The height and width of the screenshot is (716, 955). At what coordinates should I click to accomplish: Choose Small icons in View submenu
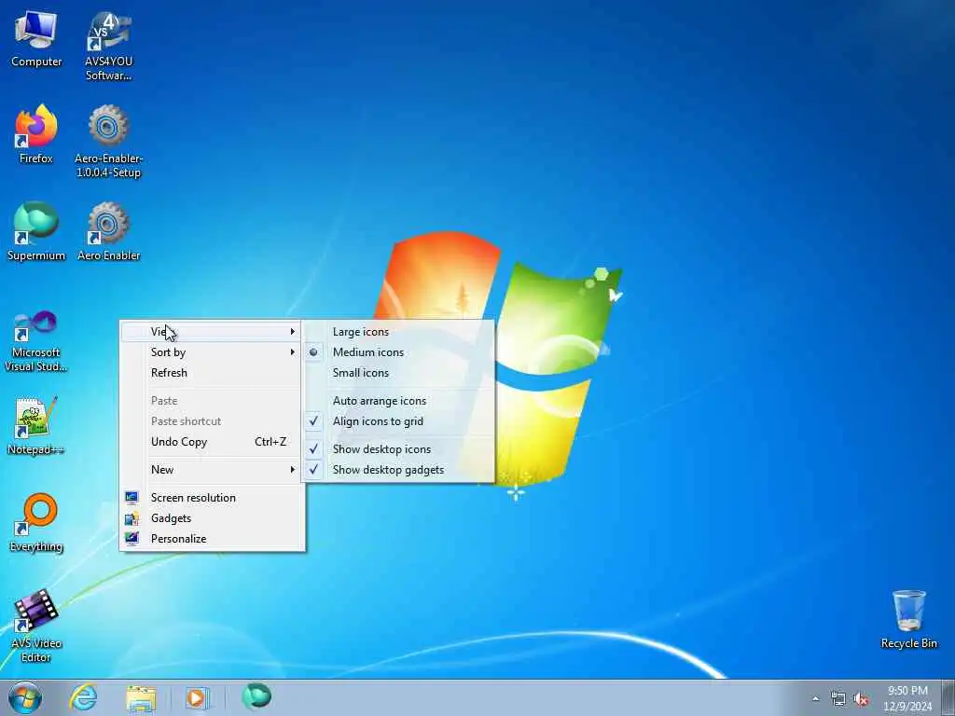click(398, 373)
